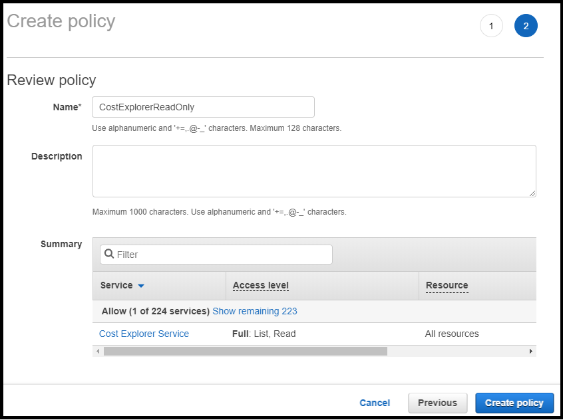Click the policy Name input field
Viewport: 563px width, 420px height.
(x=203, y=107)
